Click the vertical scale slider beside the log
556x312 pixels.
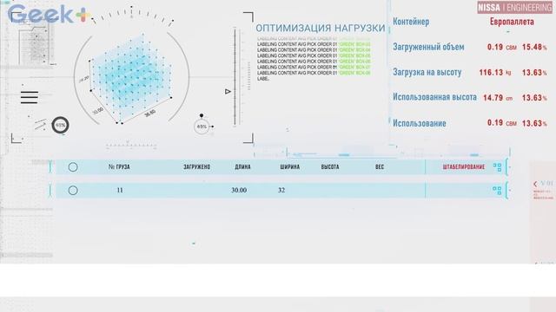coord(235,76)
